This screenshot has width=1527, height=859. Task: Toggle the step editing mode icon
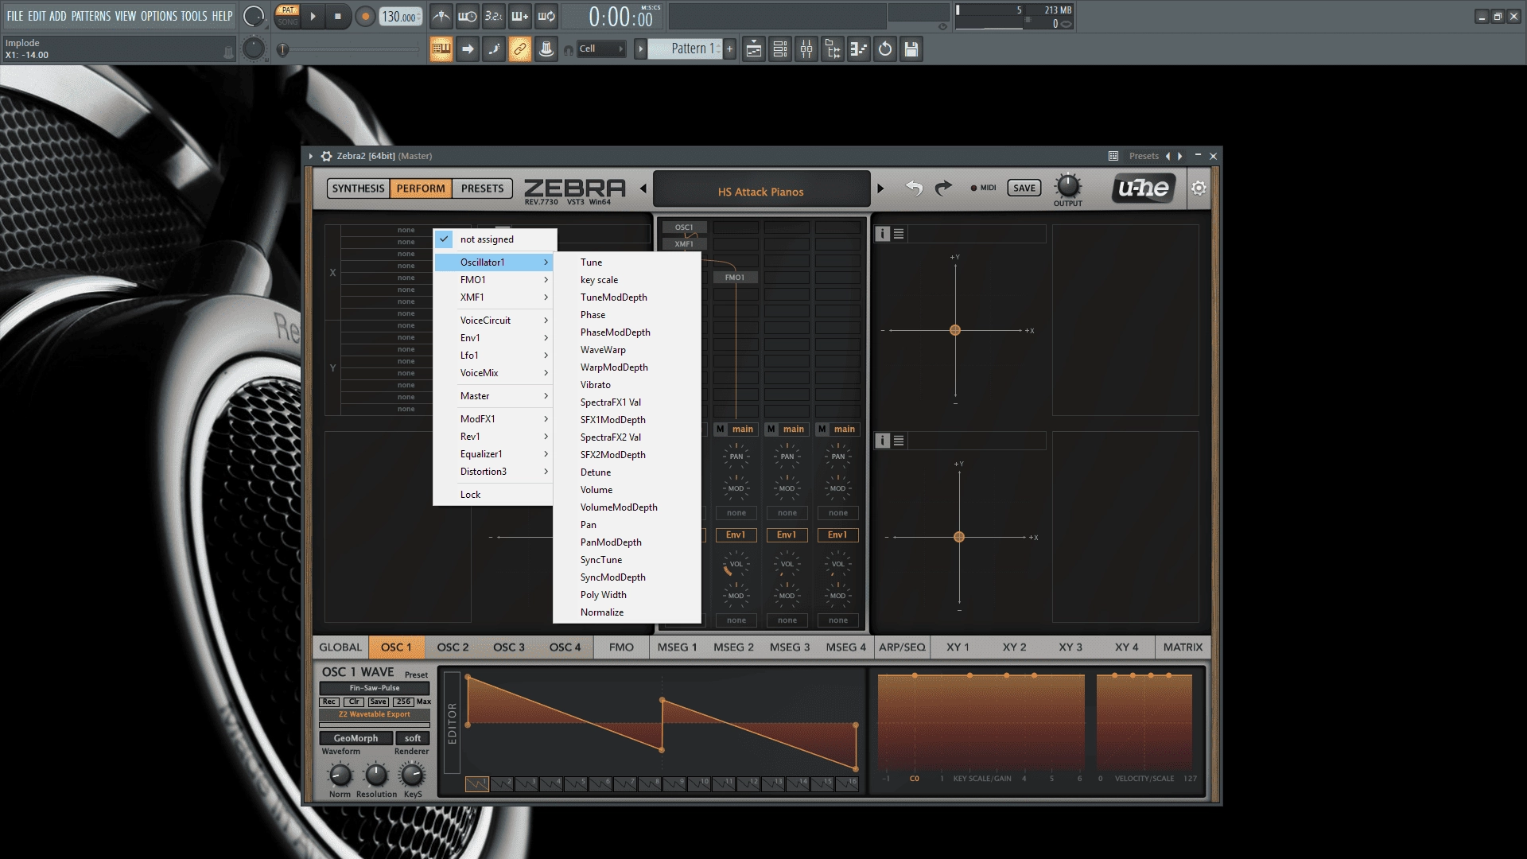pyautogui.click(x=494, y=49)
